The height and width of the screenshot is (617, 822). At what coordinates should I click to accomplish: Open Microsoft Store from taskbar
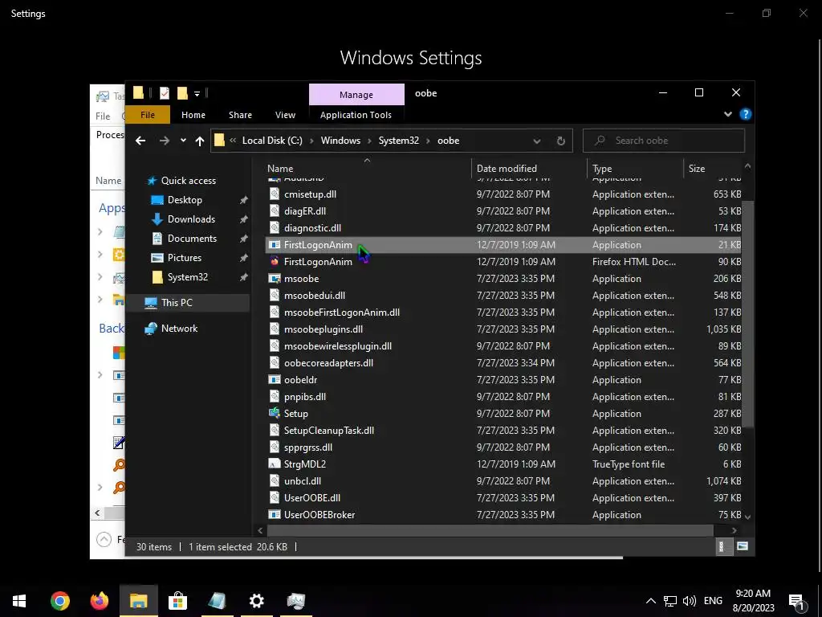(177, 601)
